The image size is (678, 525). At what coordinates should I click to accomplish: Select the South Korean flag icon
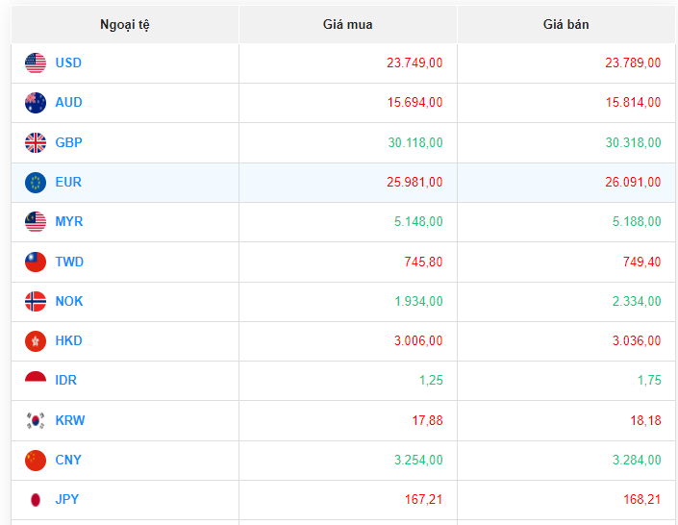click(36, 421)
